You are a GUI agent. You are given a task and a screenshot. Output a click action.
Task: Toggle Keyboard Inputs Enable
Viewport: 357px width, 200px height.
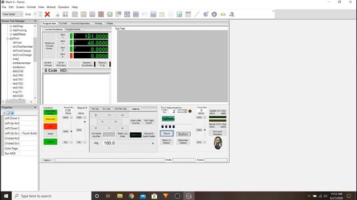point(149,135)
